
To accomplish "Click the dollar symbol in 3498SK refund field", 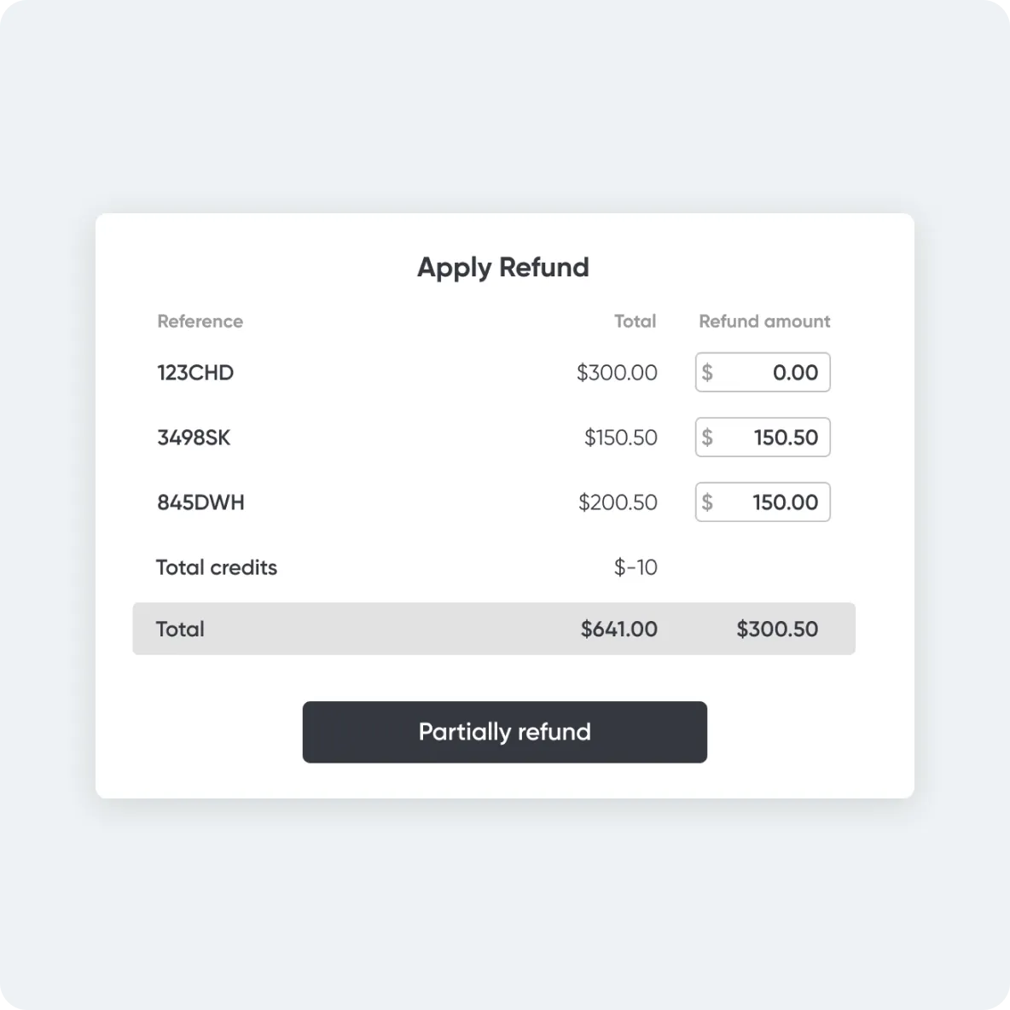I will pos(707,438).
